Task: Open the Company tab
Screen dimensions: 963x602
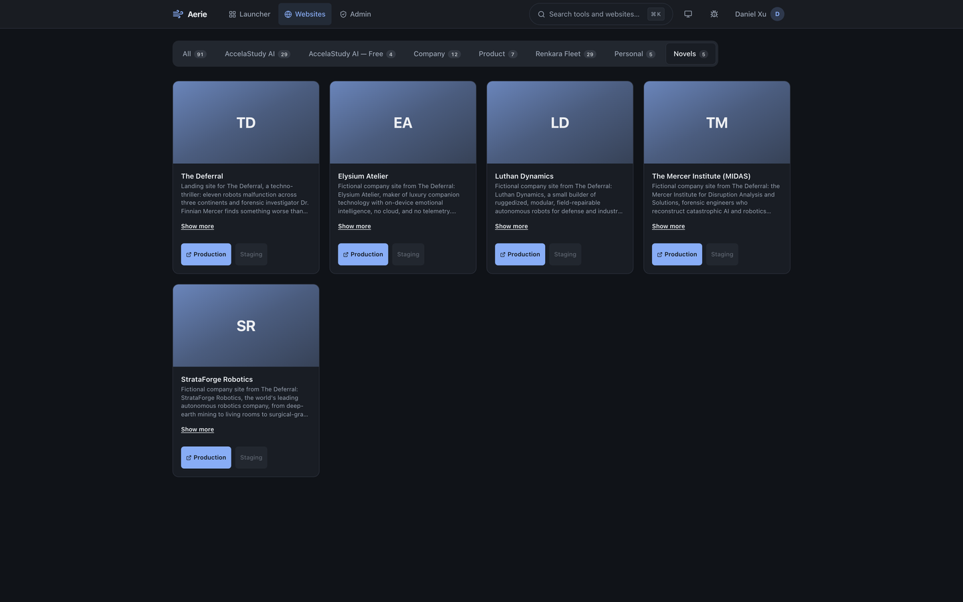Action: coord(437,54)
